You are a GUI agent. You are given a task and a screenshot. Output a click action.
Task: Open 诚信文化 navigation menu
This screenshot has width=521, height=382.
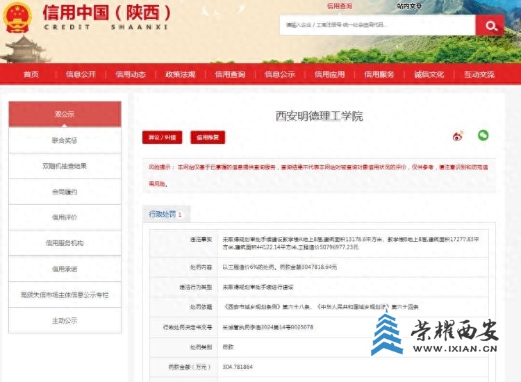[429, 74]
